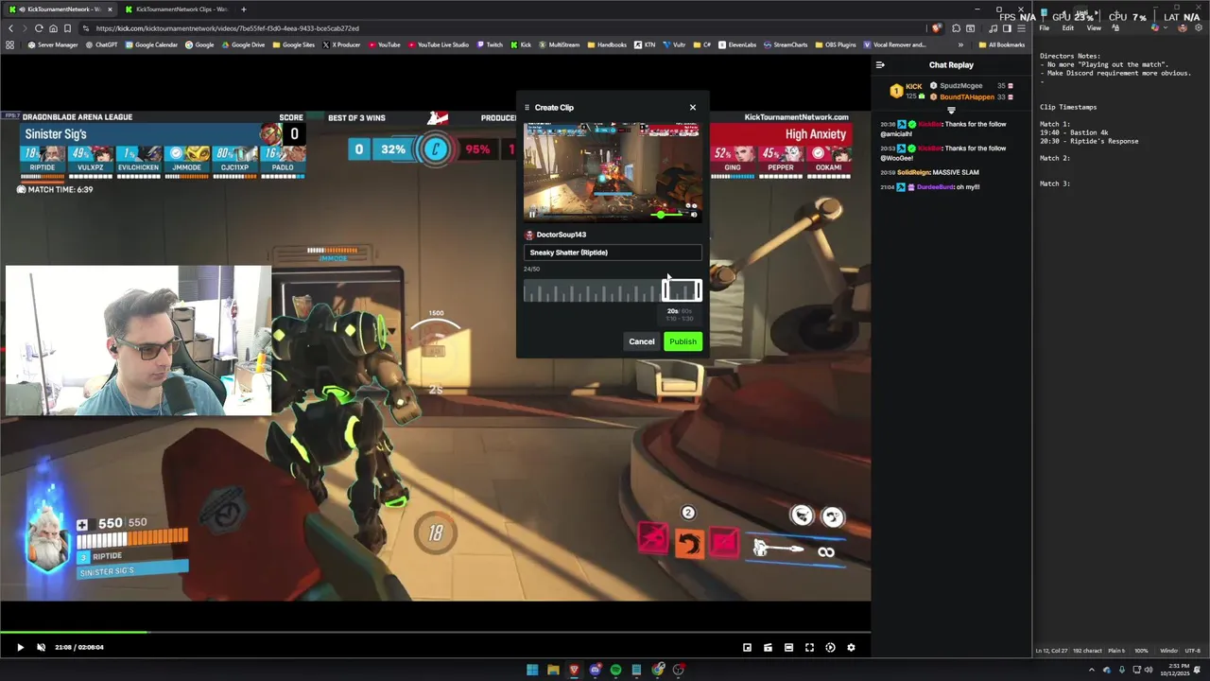Enter fullscreen video mode
The height and width of the screenshot is (681, 1210).
[809, 648]
